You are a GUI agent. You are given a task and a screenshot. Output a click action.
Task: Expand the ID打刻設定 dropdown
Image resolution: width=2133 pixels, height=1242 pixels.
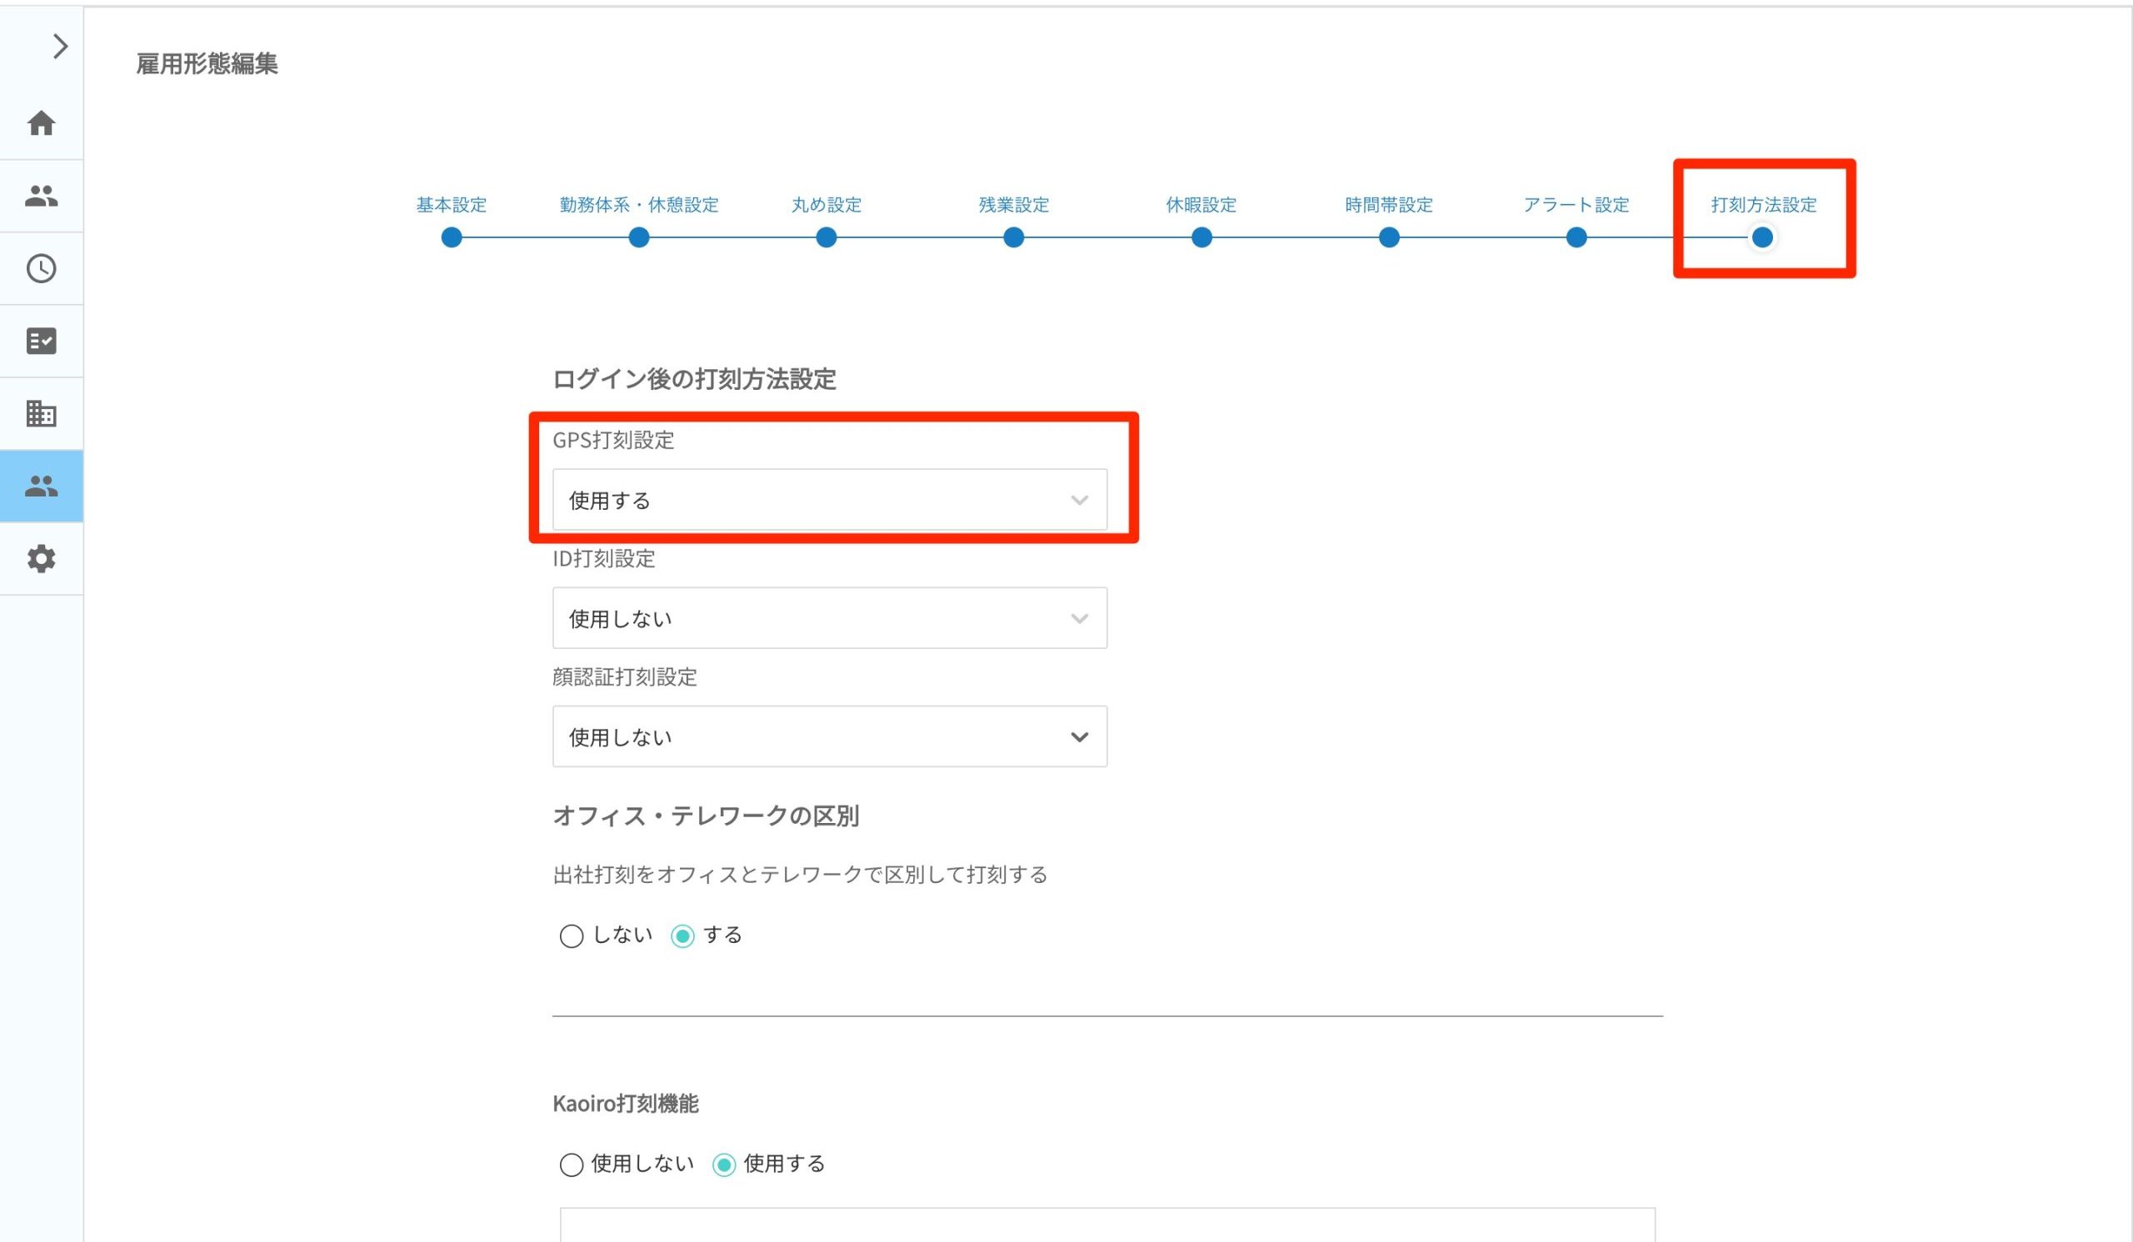(x=830, y=618)
